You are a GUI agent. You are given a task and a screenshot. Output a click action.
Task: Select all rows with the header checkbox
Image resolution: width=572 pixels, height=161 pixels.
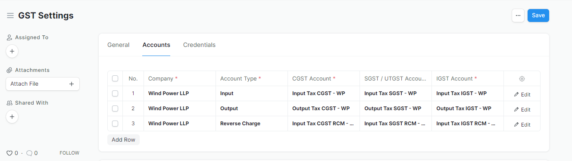115,78
